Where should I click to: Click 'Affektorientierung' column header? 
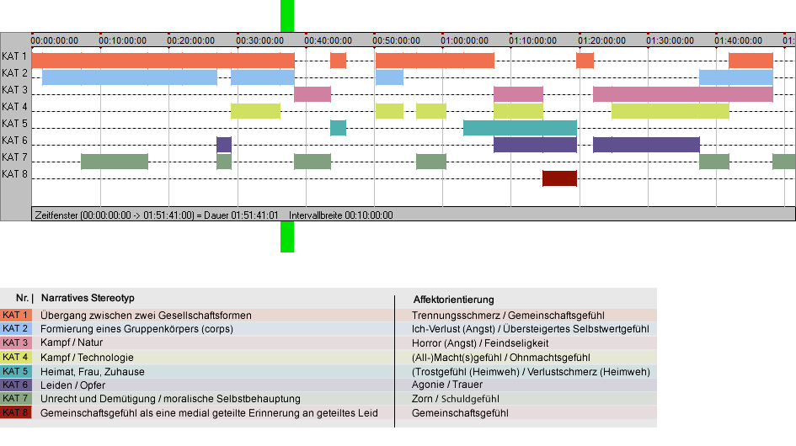click(x=454, y=300)
